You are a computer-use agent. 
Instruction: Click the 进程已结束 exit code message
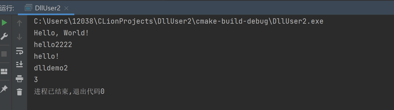click(69, 92)
